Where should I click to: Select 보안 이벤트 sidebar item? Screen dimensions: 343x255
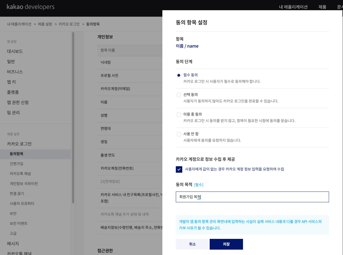[19, 224]
